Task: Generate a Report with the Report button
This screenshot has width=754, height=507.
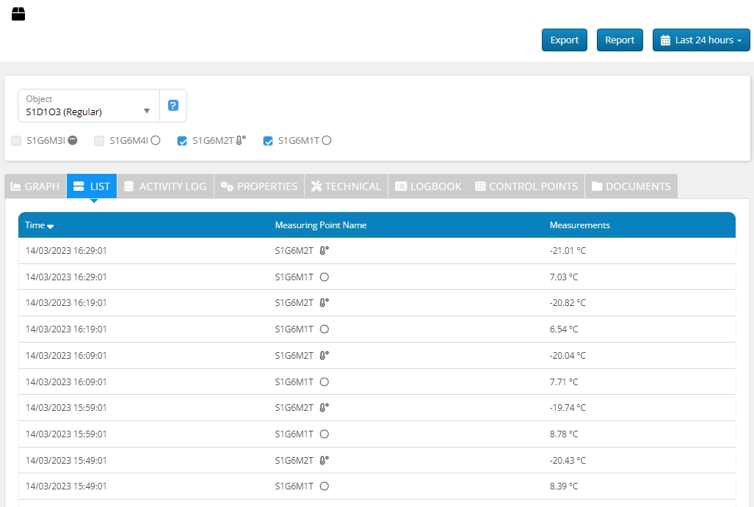Action: coord(620,40)
